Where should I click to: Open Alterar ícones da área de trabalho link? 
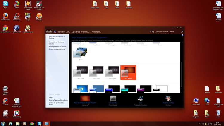tap(56, 43)
